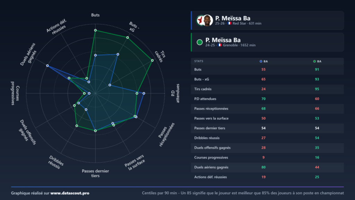Click the French flag next to Red Star

(230, 23)
